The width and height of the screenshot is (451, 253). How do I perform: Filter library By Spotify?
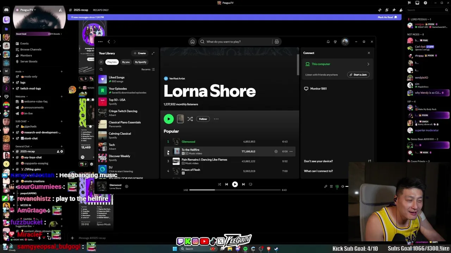pyautogui.click(x=141, y=62)
